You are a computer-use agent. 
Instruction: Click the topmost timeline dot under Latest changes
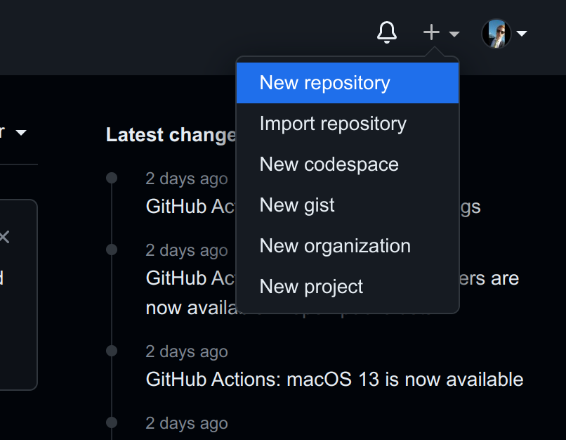111,178
